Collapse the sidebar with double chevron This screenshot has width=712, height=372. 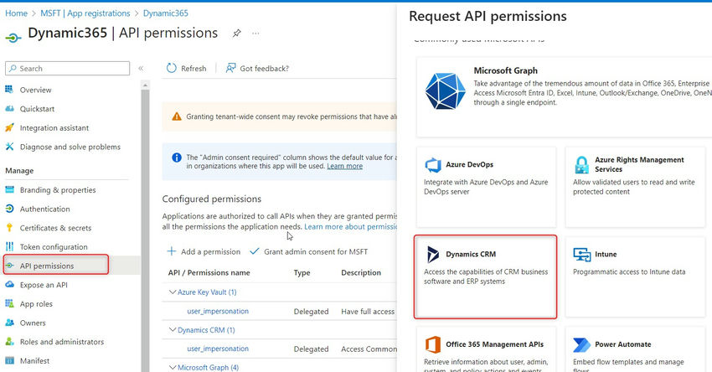(141, 68)
